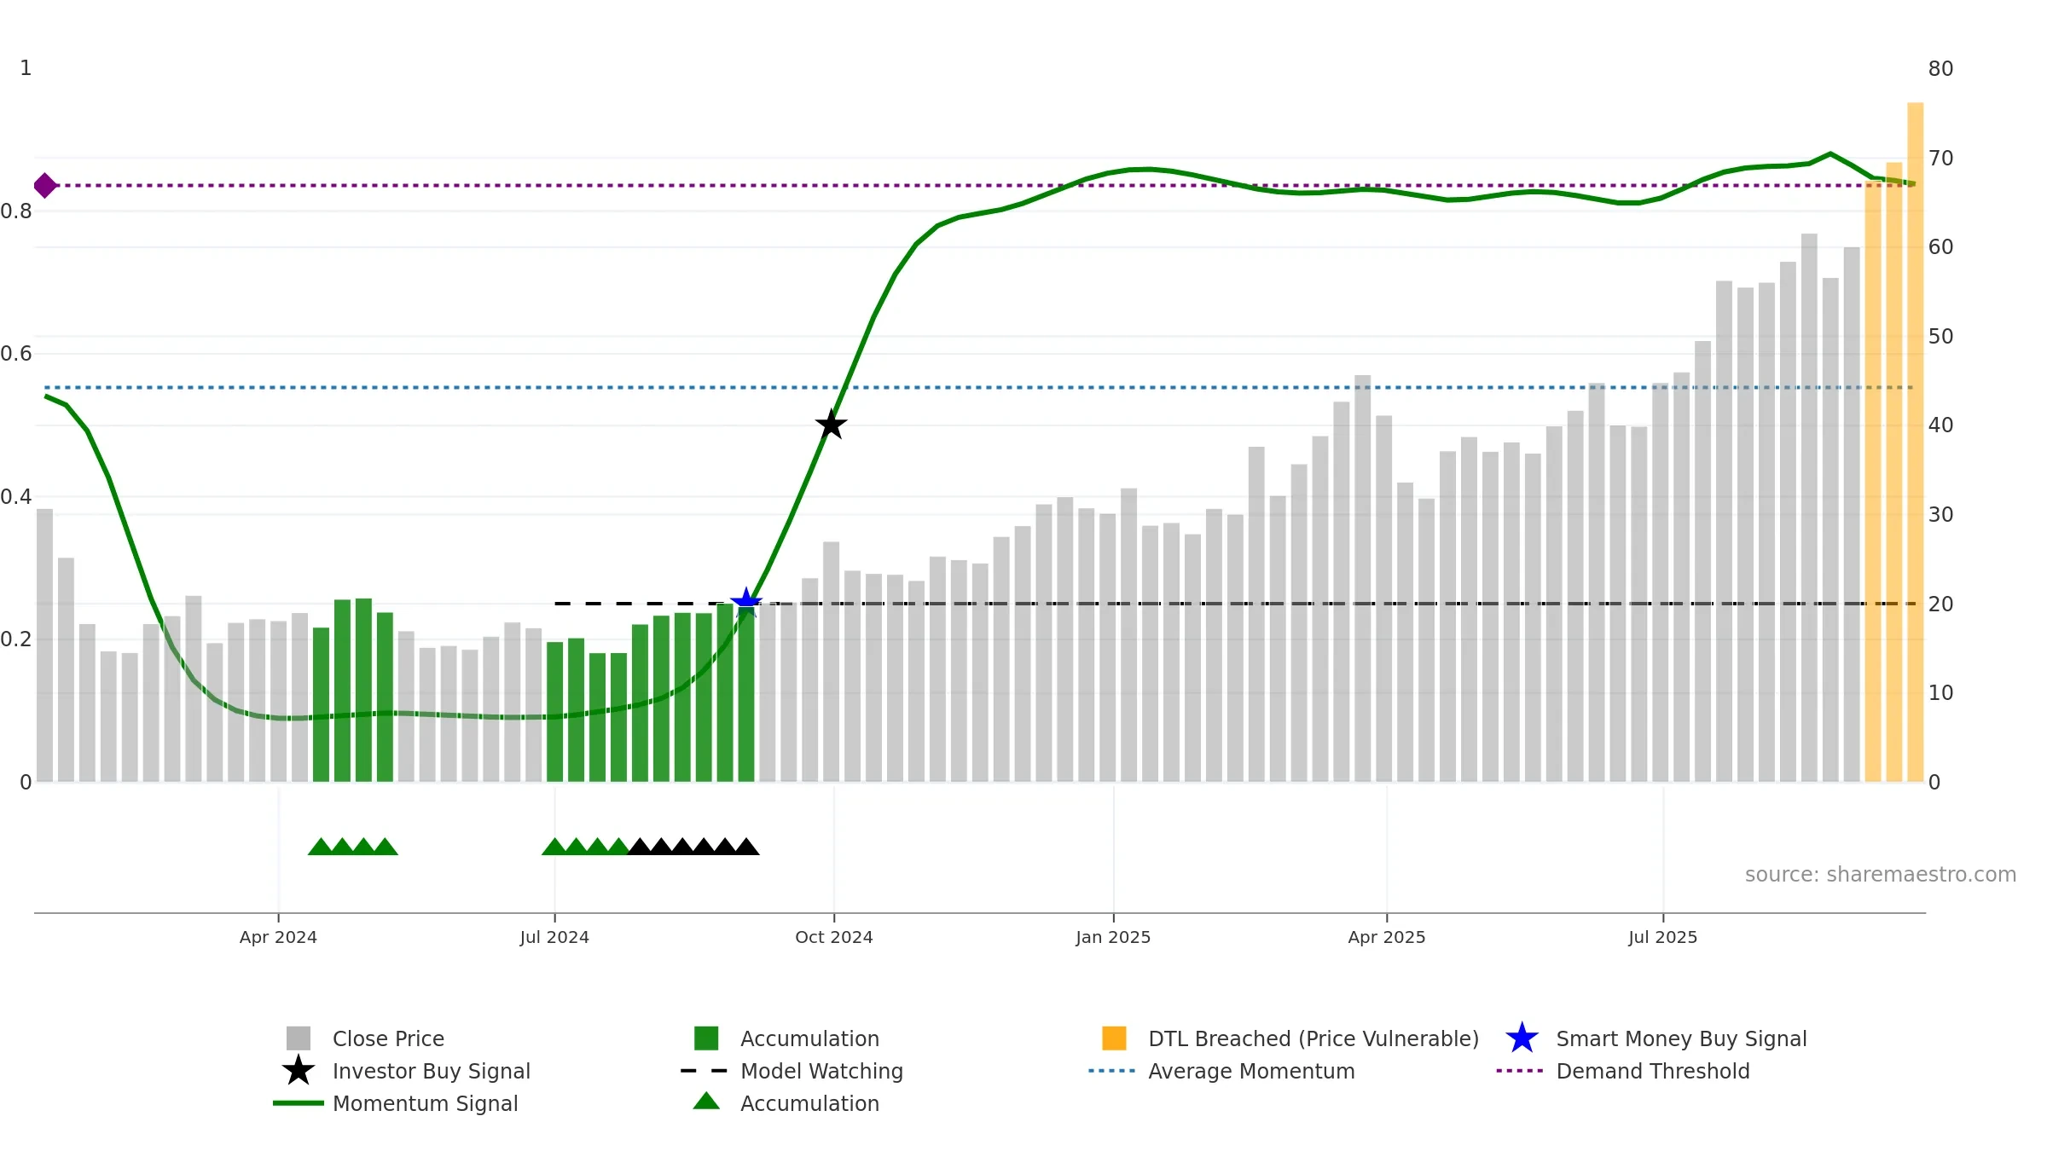The image size is (2047, 1151).
Task: Toggle the Model Watching legend entry
Action: tap(821, 1071)
